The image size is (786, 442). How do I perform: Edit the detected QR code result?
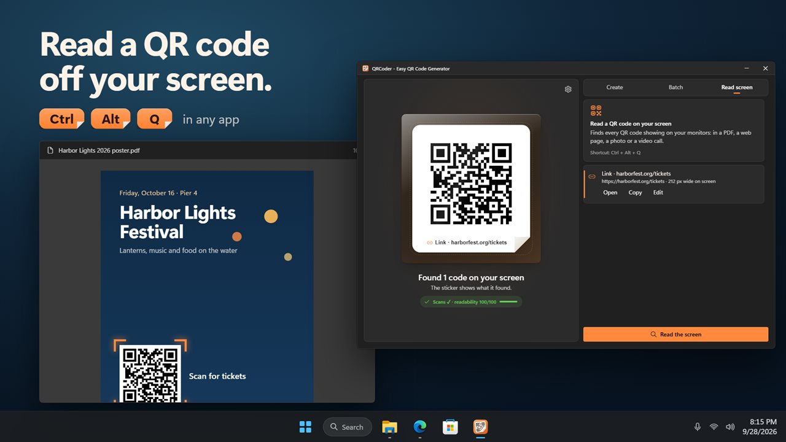[658, 193]
